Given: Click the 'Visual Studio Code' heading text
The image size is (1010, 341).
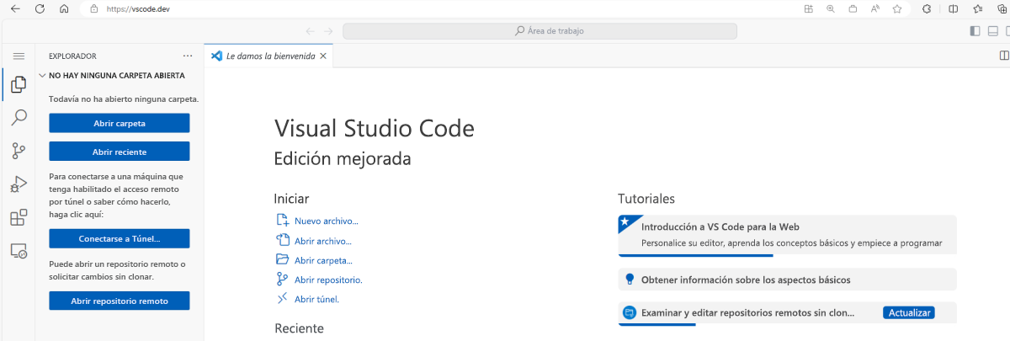Looking at the screenshot, I should click(x=375, y=129).
